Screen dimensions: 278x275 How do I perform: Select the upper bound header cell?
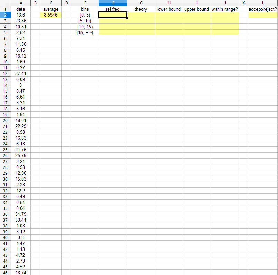[196, 9]
